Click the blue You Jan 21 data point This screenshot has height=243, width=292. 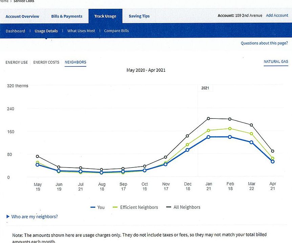point(208,137)
